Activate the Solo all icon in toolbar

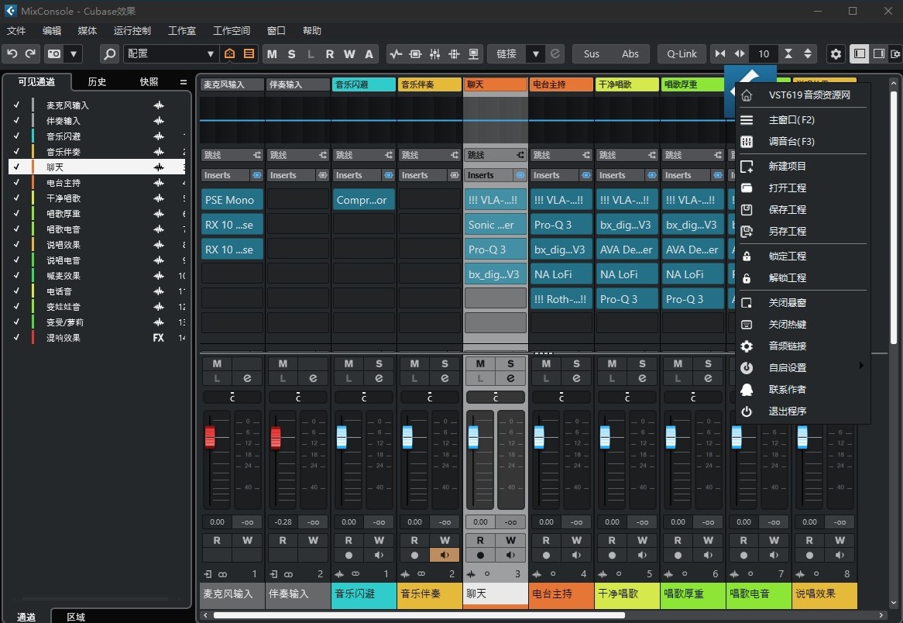click(291, 53)
